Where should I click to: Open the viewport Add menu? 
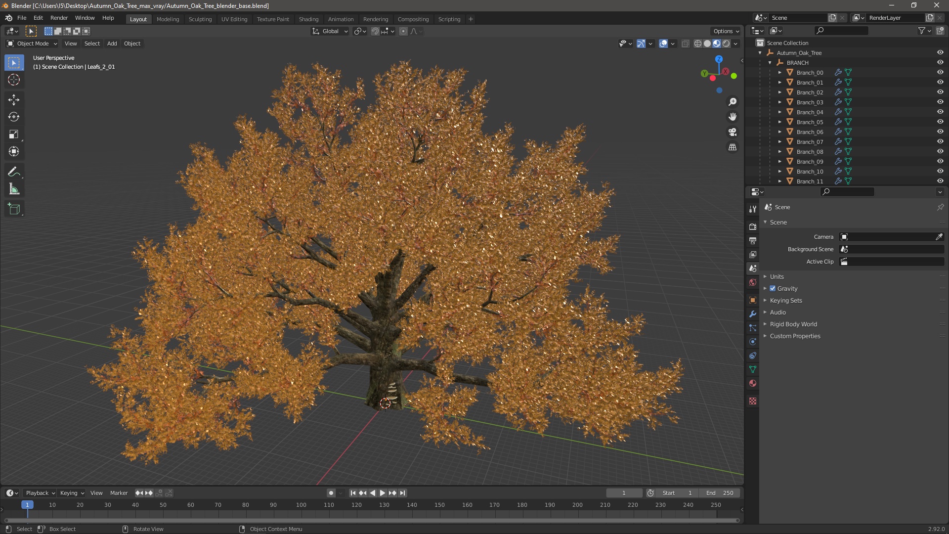112,44
